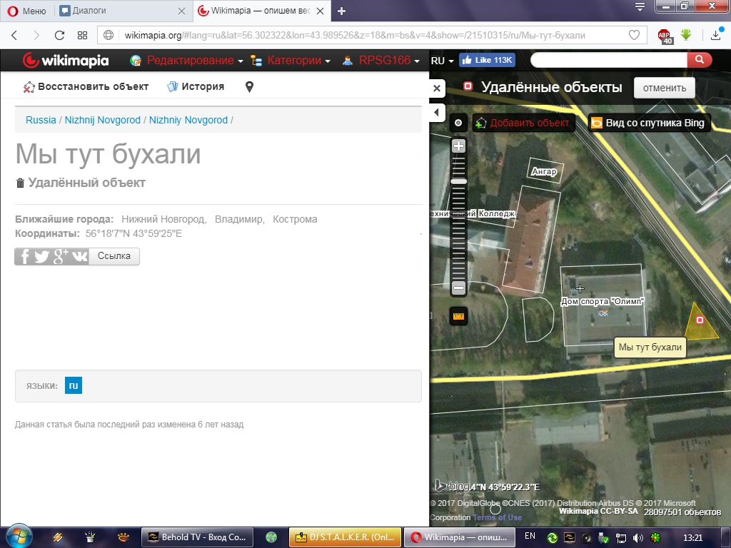Viewport: 731px width, 548px height.
Task: Collapse the side panel arrow
Action: click(x=436, y=112)
